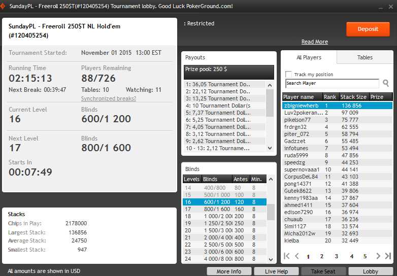Go to next players page arrow

[378, 256]
